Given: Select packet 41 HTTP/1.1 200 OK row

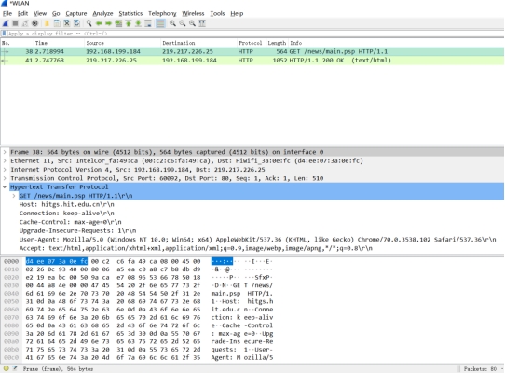Looking at the screenshot, I should click(252, 61).
